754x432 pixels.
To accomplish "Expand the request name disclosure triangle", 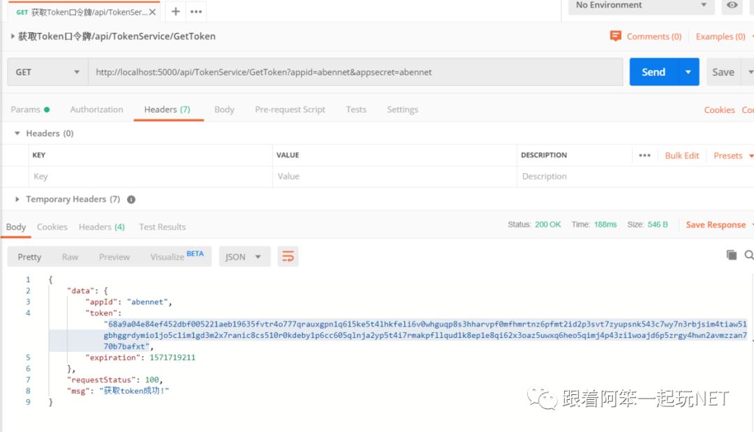I will (x=13, y=36).
